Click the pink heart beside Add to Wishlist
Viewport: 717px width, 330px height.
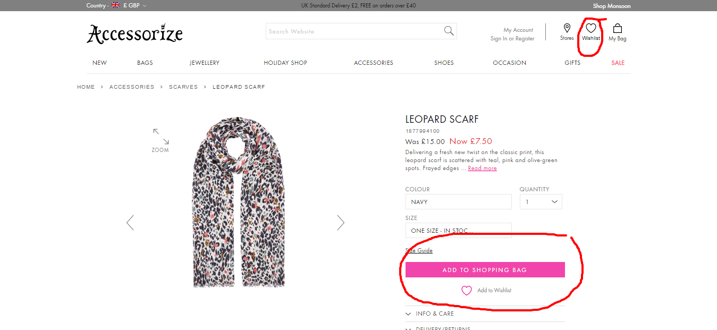(466, 290)
